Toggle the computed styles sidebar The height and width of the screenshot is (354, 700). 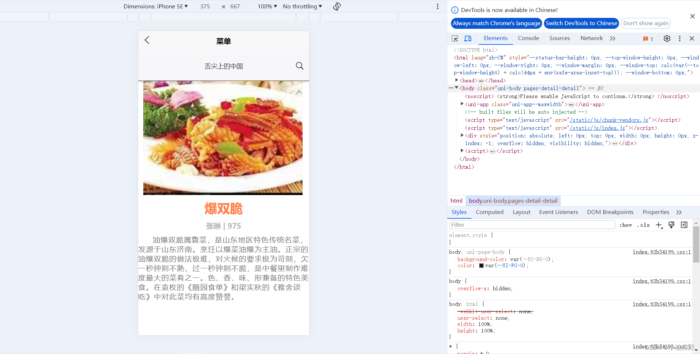pyautogui.click(x=684, y=225)
